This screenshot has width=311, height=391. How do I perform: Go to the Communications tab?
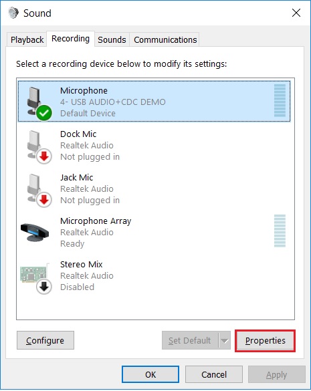point(165,39)
